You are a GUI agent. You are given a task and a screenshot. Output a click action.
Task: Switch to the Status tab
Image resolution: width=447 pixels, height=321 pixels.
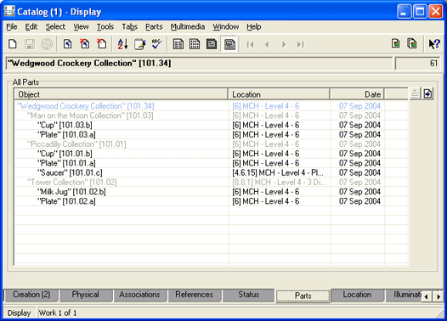(x=249, y=295)
